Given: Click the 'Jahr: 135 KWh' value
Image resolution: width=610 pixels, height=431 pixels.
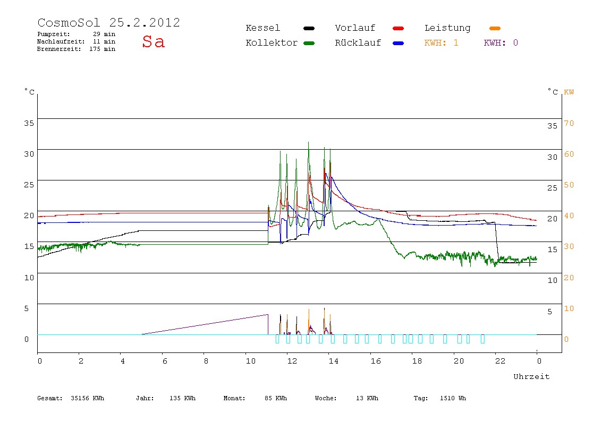Looking at the screenshot, I should click(x=166, y=398).
